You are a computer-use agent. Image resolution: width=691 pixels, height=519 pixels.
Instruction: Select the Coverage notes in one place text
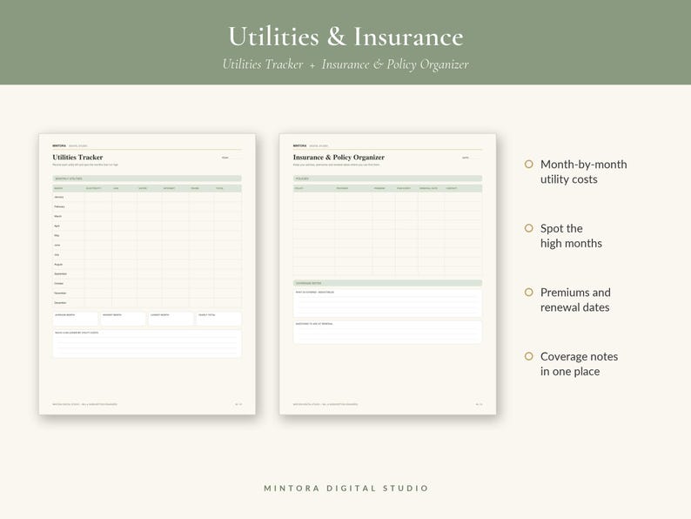click(579, 364)
